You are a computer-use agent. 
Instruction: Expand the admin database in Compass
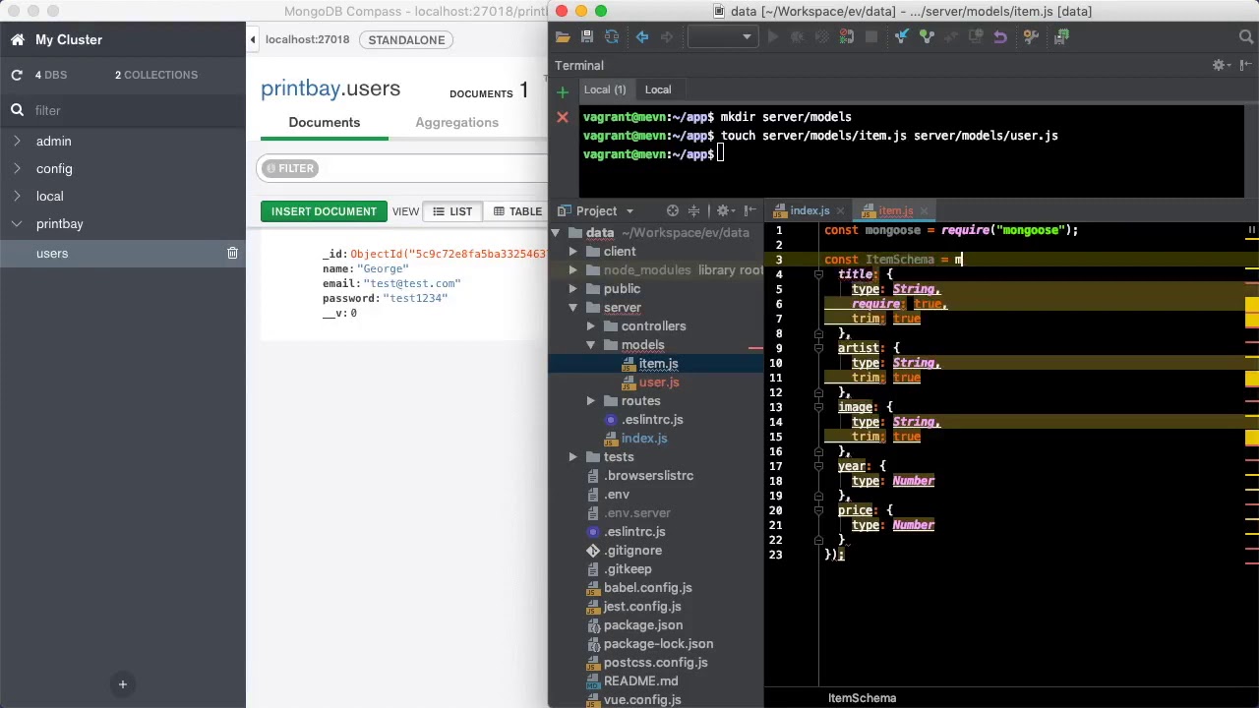[17, 142]
